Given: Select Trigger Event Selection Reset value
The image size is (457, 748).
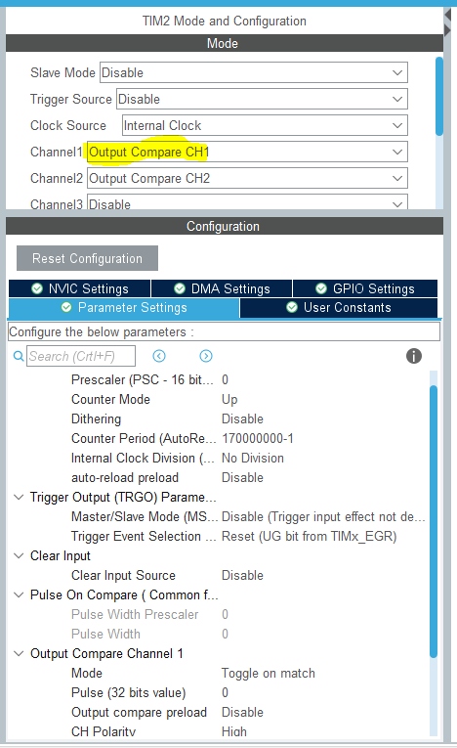Looking at the screenshot, I should [309, 536].
